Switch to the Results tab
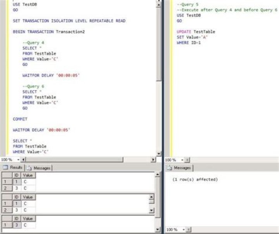 [13, 168]
